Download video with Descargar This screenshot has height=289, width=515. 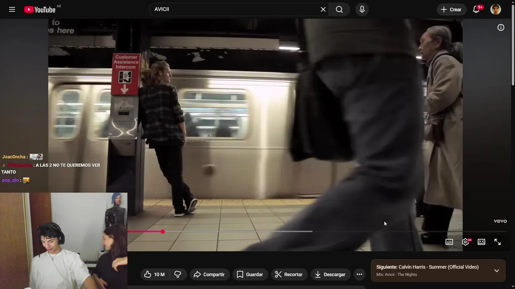pos(330,274)
